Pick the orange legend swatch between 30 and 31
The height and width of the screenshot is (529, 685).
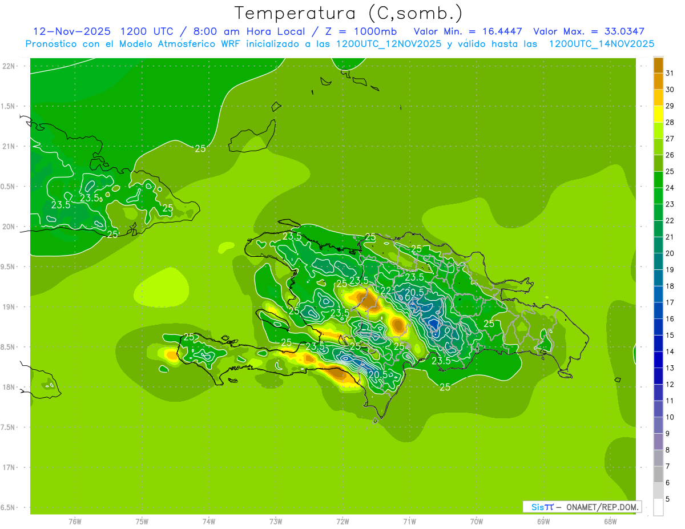click(658, 81)
